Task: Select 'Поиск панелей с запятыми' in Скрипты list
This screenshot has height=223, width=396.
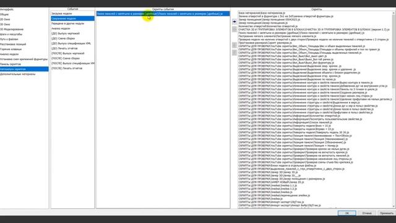Action: tap(301, 33)
